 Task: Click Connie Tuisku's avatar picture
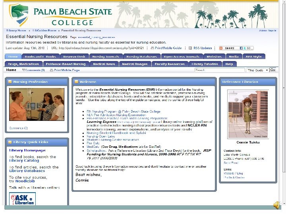[x=248, y=114]
